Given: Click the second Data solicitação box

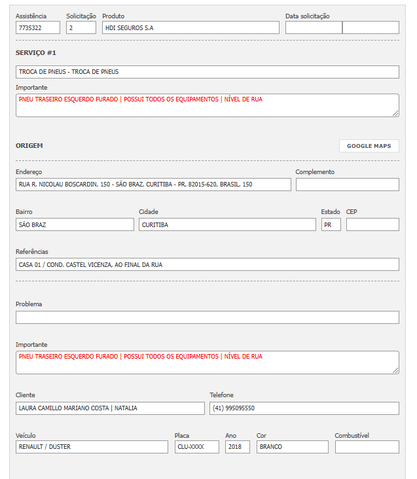Looking at the screenshot, I should coord(371,27).
